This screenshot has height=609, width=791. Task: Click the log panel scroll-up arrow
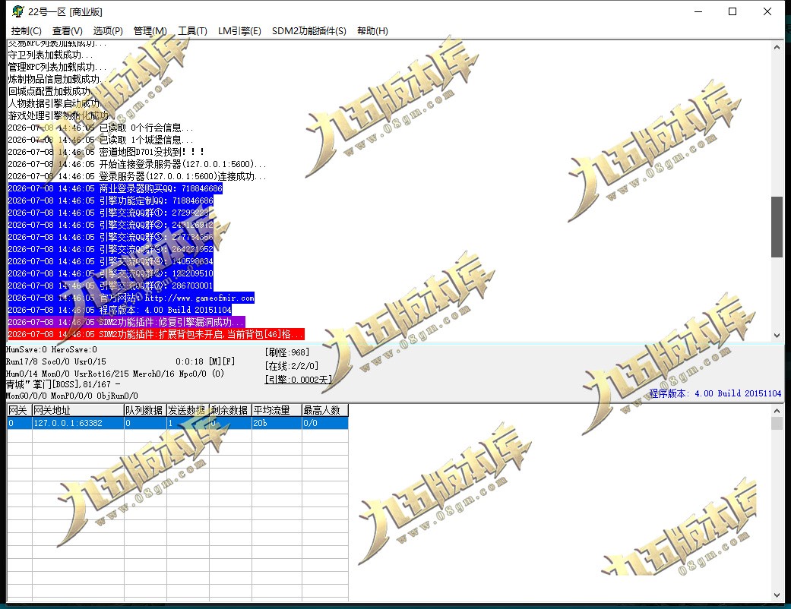point(777,47)
